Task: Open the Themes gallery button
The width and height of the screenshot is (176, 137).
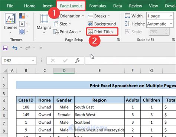Action: 10,23
